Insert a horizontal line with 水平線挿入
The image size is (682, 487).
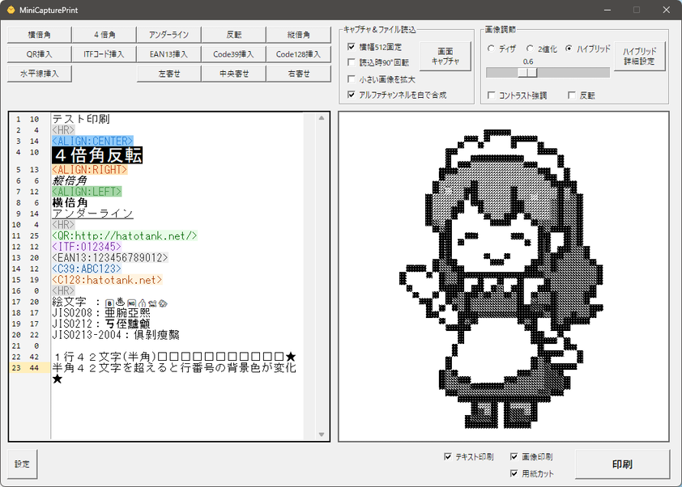point(39,74)
